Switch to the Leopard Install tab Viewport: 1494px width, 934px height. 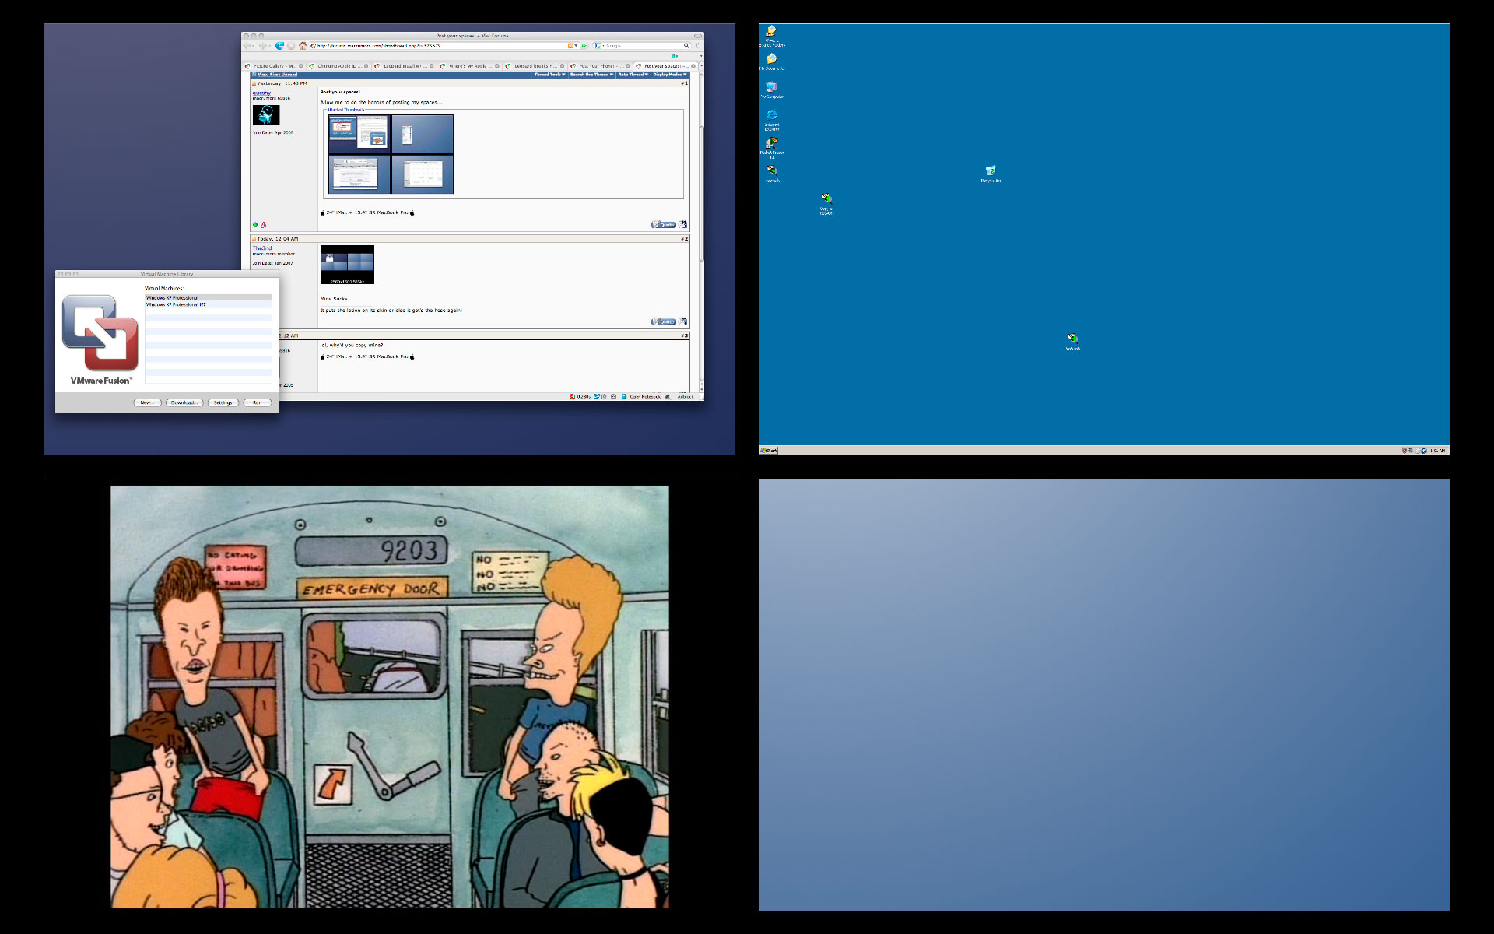[x=405, y=66]
